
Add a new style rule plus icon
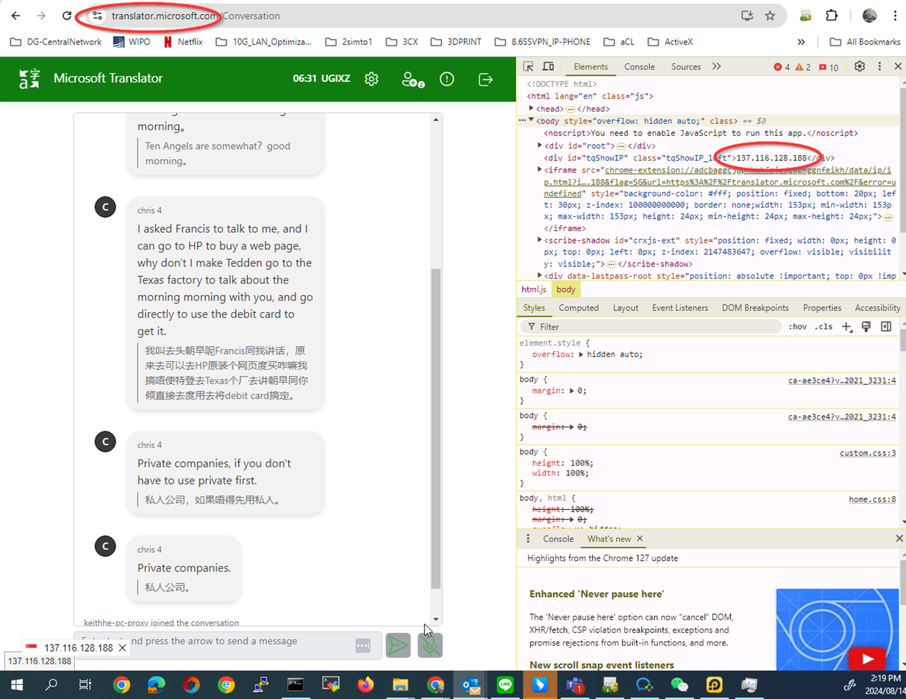847,327
